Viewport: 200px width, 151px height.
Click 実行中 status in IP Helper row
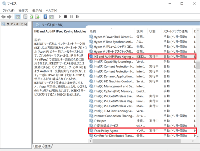pyautogui.click(x=154, y=121)
